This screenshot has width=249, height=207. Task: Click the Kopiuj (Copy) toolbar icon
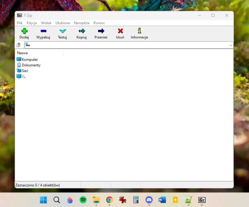(81, 33)
